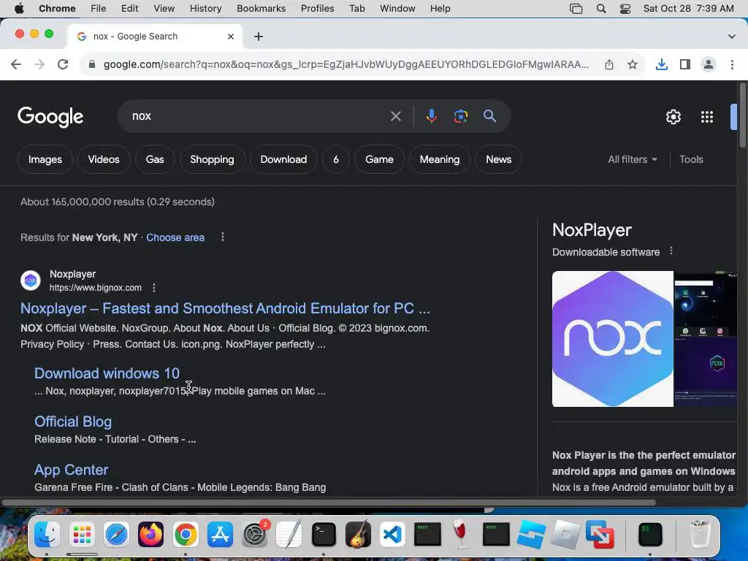Select the Gas filter chip

155,159
